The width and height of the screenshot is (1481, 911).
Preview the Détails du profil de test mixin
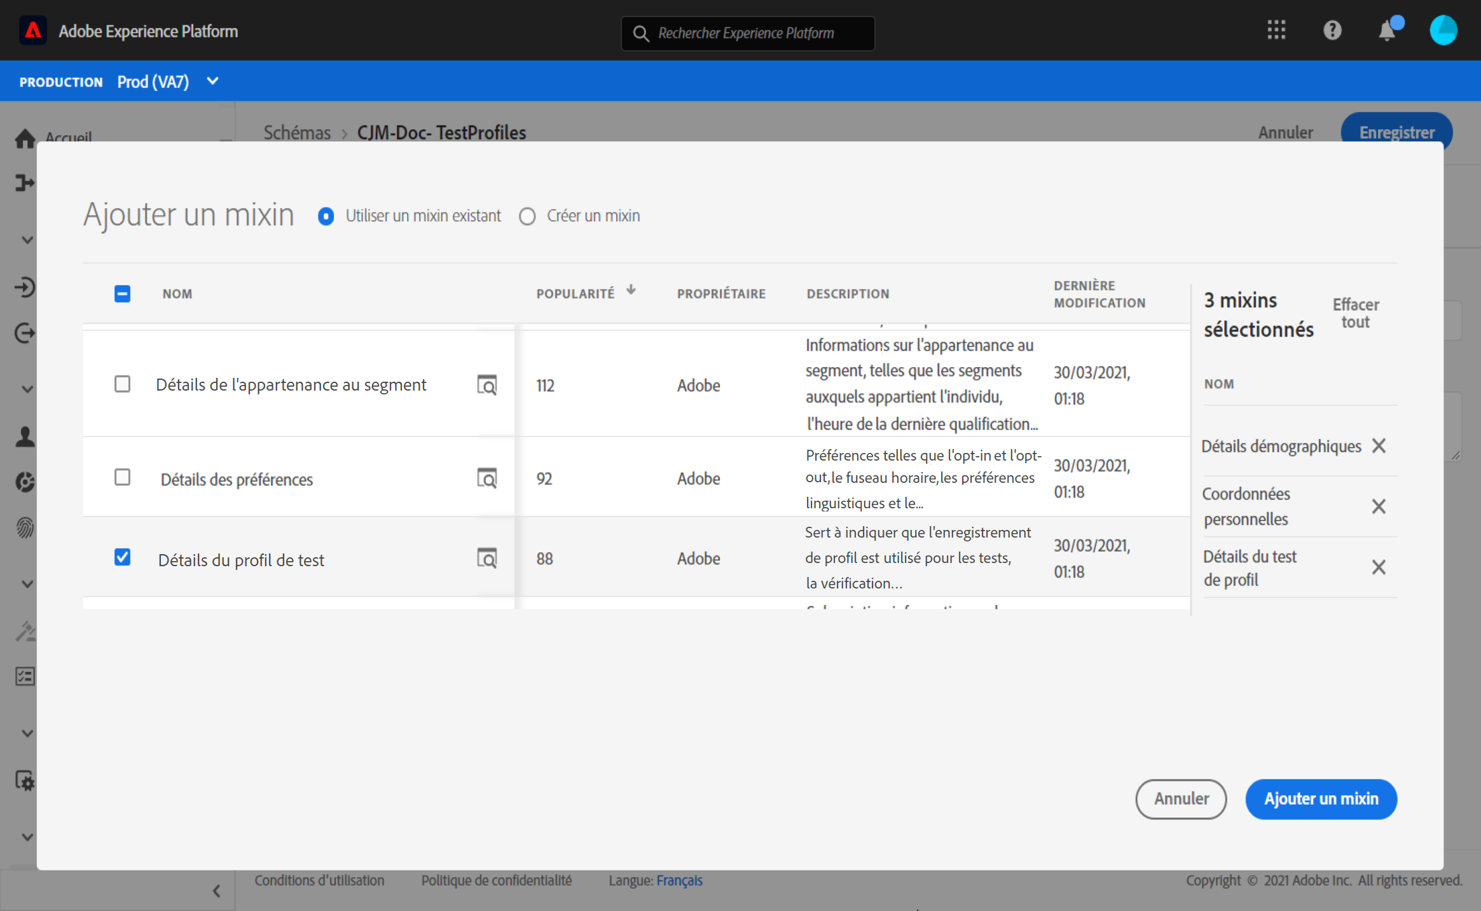pos(486,558)
